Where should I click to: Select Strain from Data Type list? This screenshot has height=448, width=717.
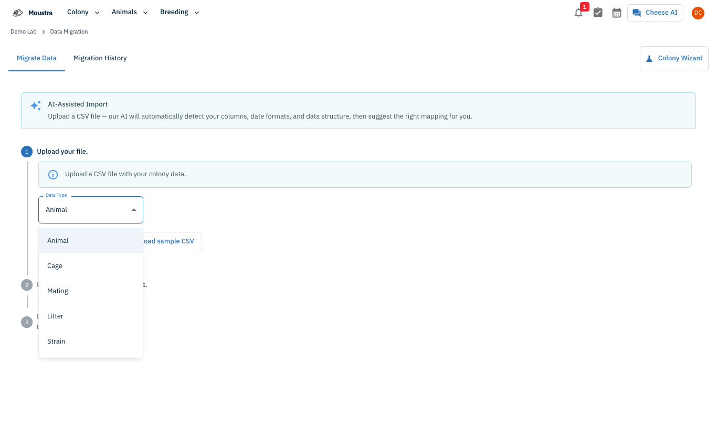pyautogui.click(x=91, y=342)
